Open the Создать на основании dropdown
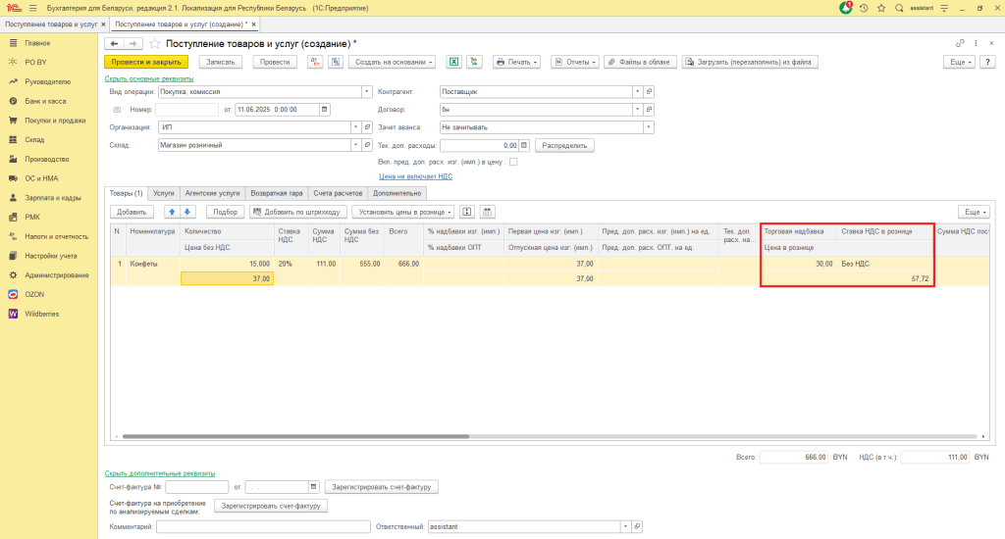 [393, 62]
